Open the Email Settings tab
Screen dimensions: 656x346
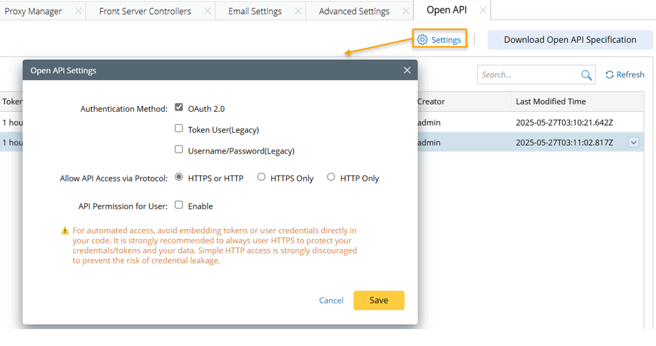pyautogui.click(x=255, y=11)
